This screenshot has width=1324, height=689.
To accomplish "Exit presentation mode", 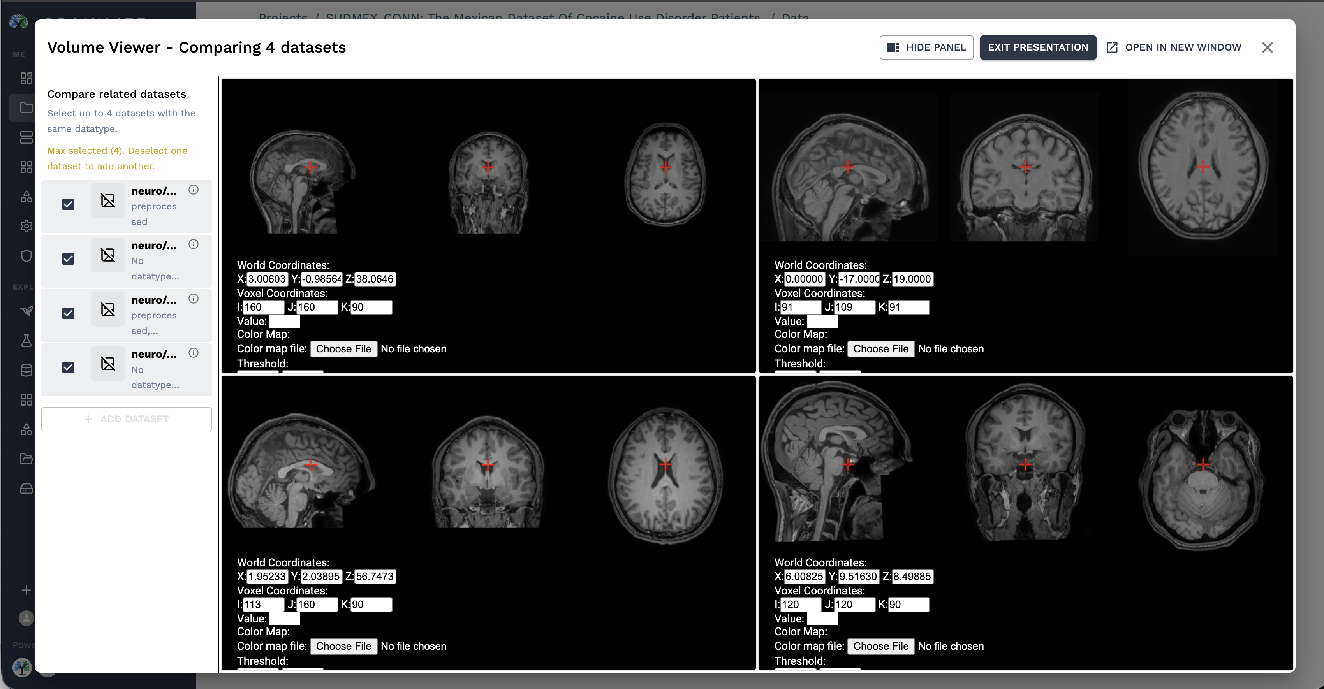I will click(x=1038, y=47).
